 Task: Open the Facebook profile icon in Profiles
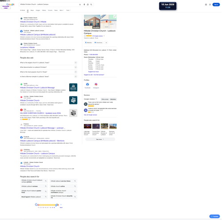[x=87, y=84]
